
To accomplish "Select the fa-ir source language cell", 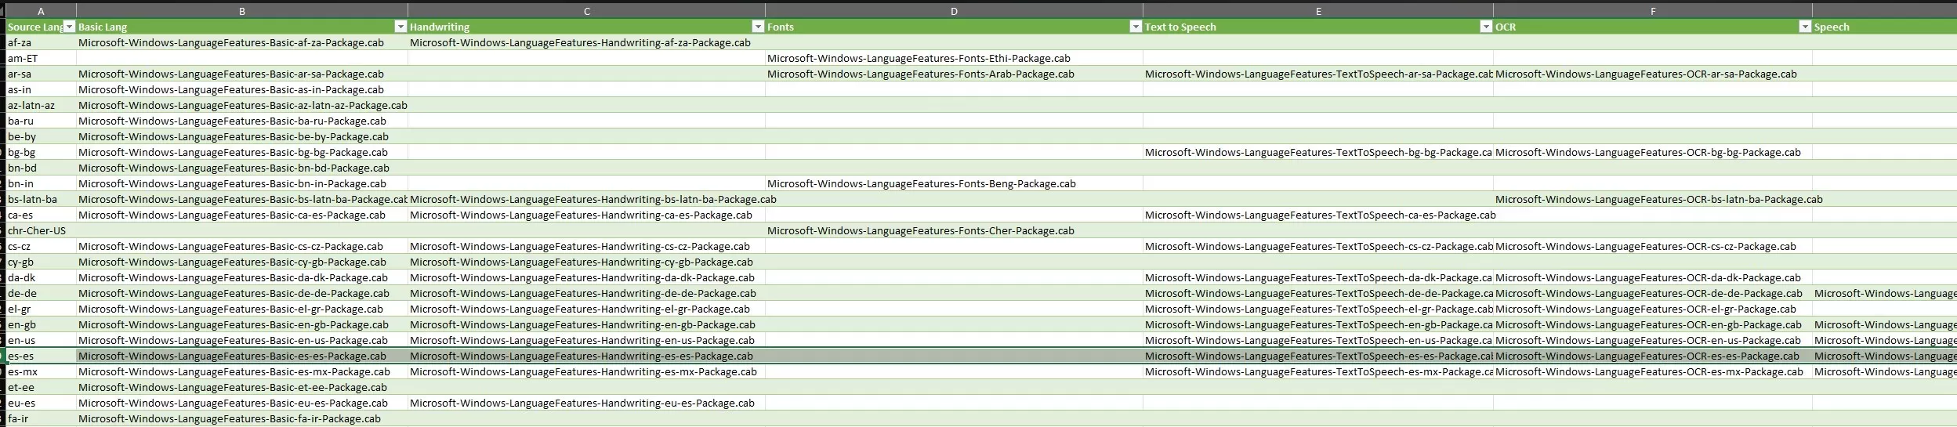I will pyautogui.click(x=41, y=418).
